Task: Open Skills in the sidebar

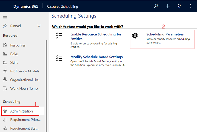Action: (x=14, y=62)
